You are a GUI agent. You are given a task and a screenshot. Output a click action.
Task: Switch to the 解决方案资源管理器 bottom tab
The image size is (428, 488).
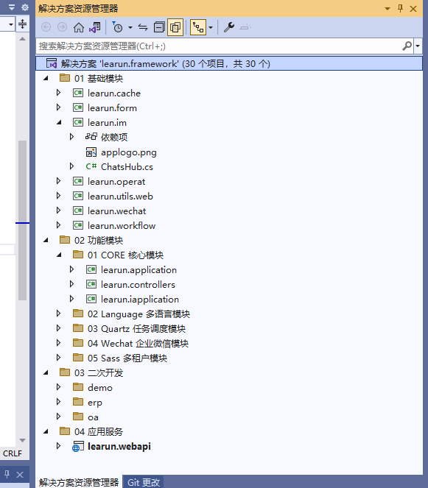click(x=79, y=482)
